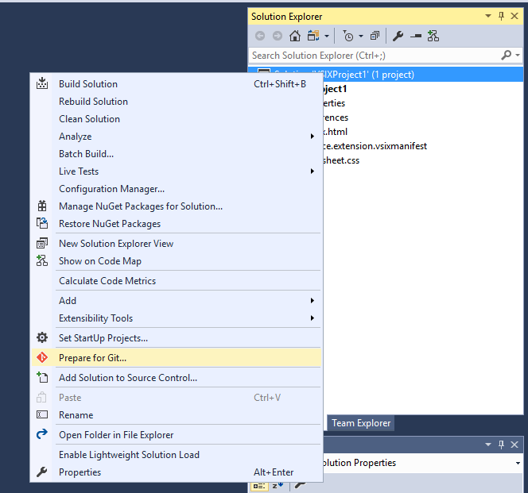Select the stylesheet.css file in tree
The height and width of the screenshot is (493, 528).
coord(340,160)
